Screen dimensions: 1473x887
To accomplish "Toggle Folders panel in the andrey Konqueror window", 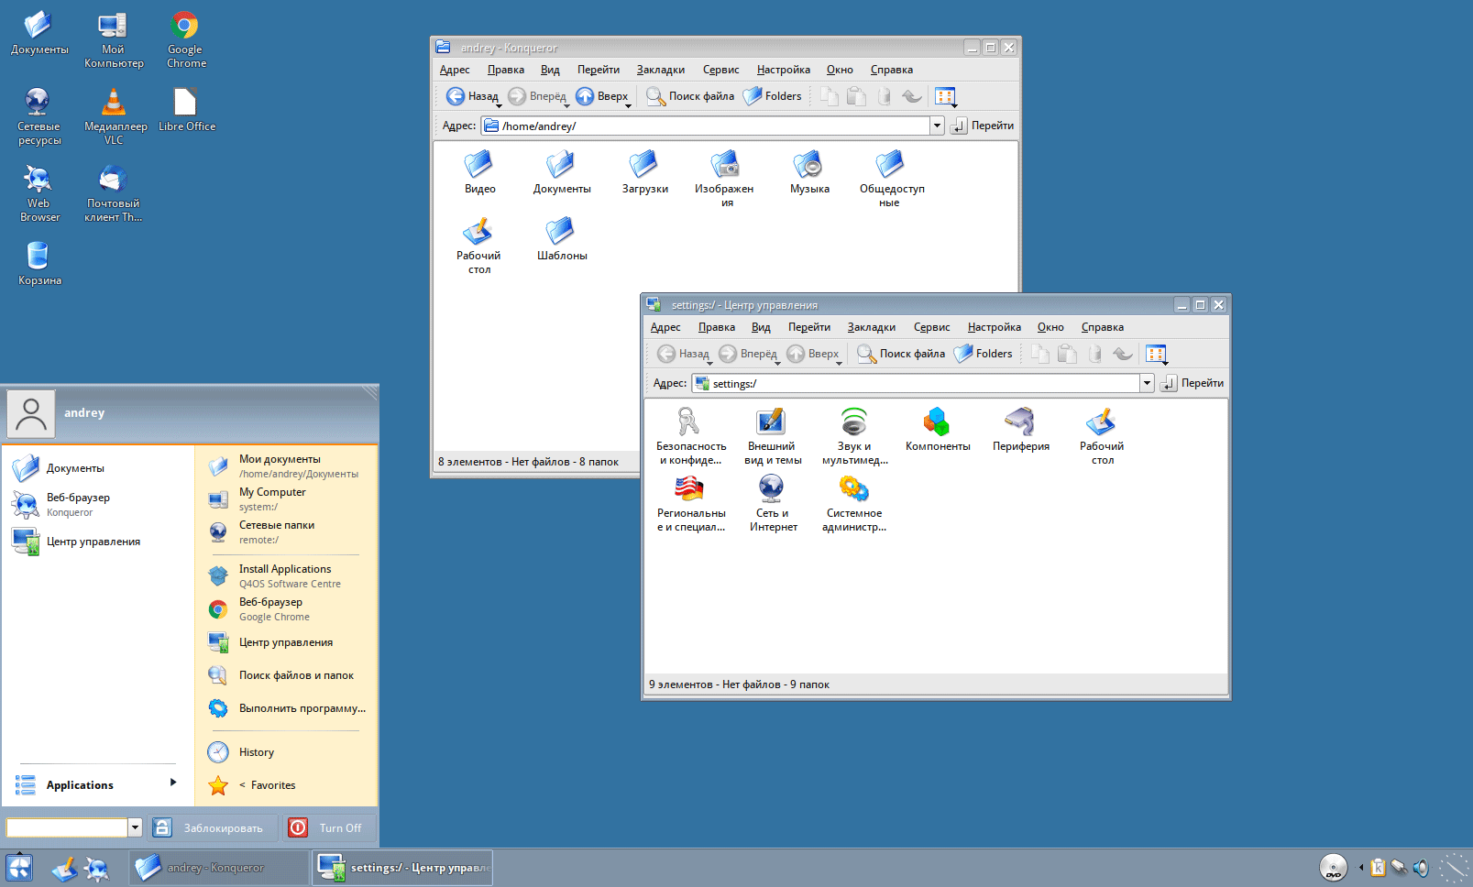I will 773,96.
